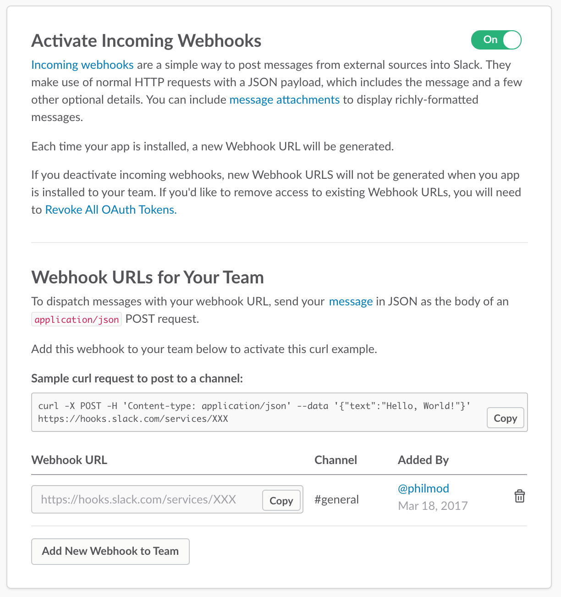This screenshot has height=597, width=561.
Task: Turn off the Activate Incoming Webhooks switch
Action: pyautogui.click(x=496, y=40)
